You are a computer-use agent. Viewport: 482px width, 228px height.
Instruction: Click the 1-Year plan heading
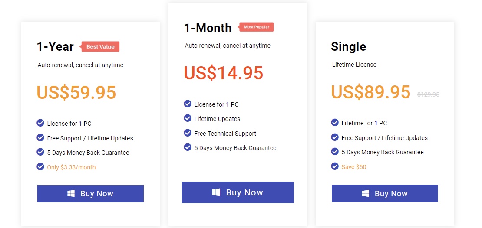pyautogui.click(x=55, y=47)
